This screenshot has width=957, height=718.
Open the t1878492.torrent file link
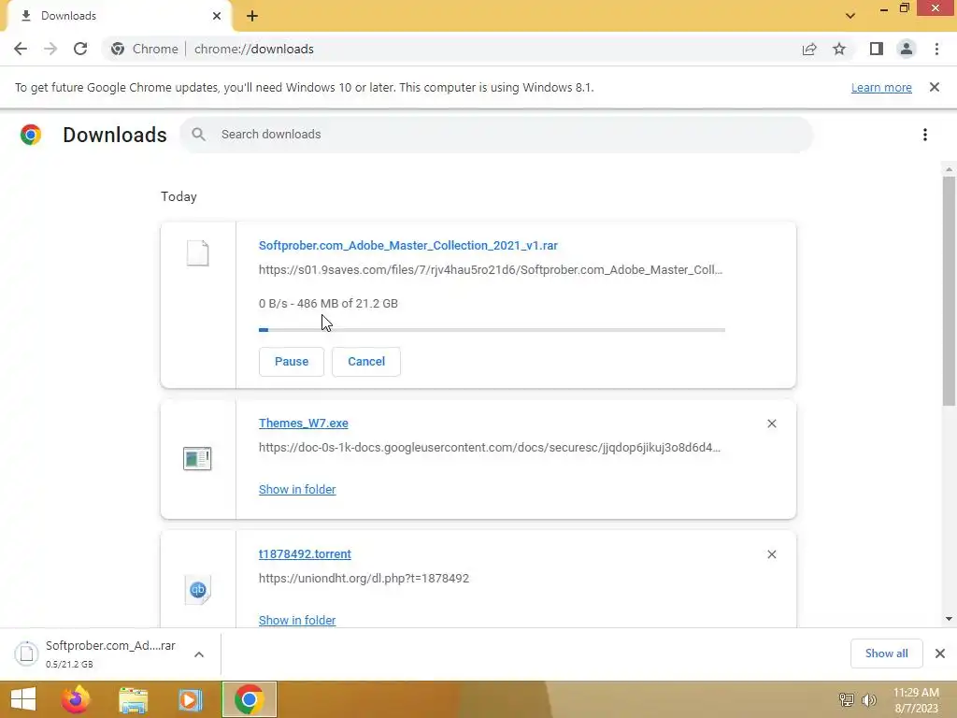click(x=305, y=553)
